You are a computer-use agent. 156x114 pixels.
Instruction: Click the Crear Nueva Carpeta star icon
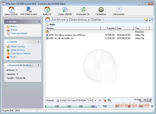point(8,54)
